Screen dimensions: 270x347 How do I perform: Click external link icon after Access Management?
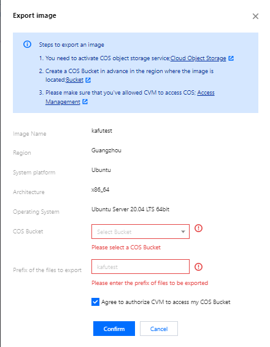coord(85,101)
